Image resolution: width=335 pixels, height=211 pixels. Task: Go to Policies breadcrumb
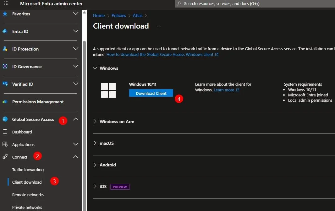coord(119,16)
